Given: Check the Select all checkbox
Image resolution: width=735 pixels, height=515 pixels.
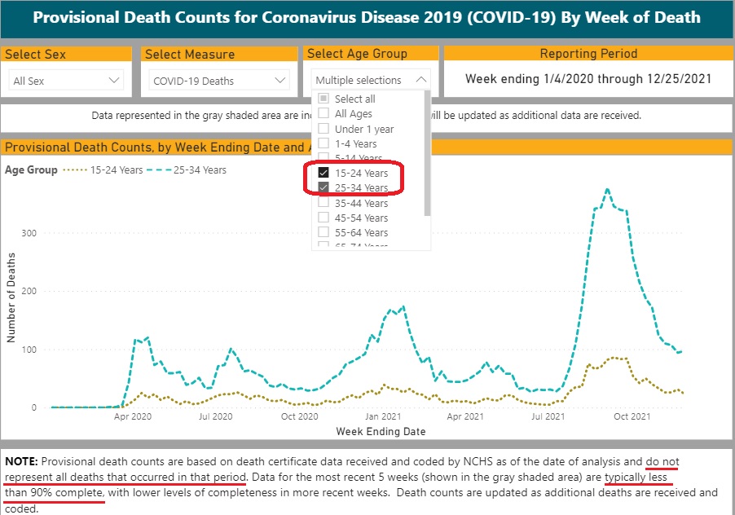Looking at the screenshot, I should (323, 99).
